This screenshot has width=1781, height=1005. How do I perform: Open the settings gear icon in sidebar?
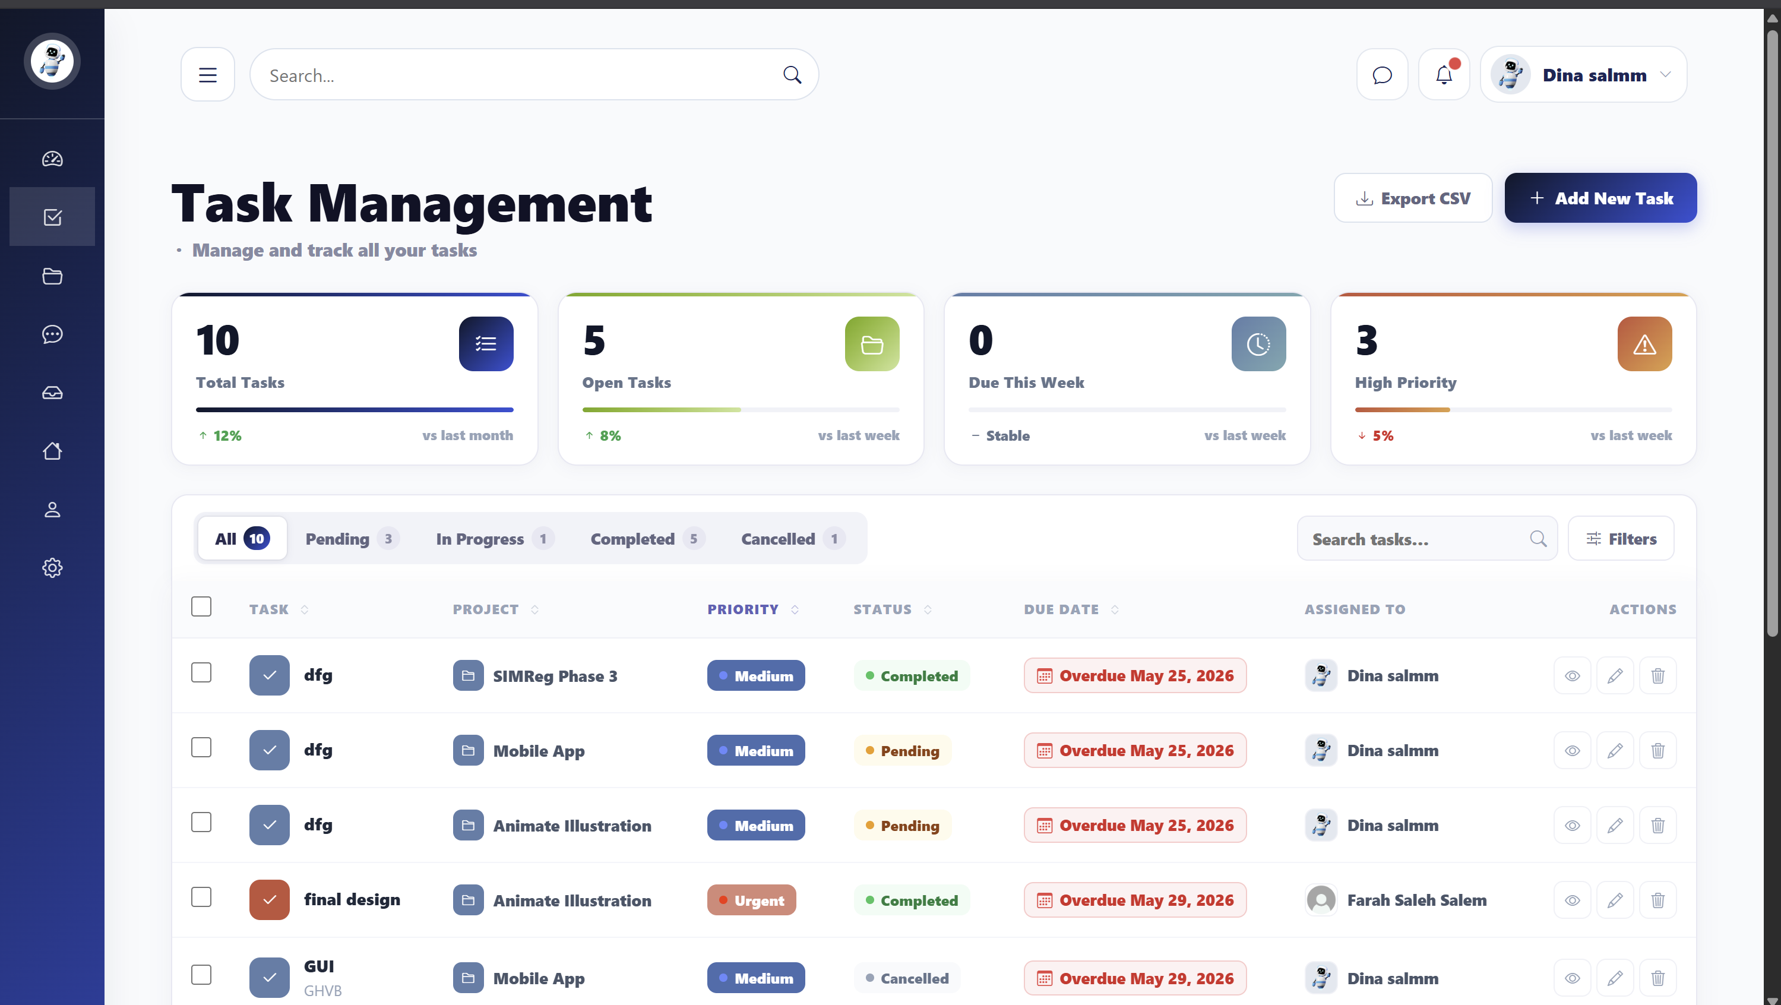point(52,568)
